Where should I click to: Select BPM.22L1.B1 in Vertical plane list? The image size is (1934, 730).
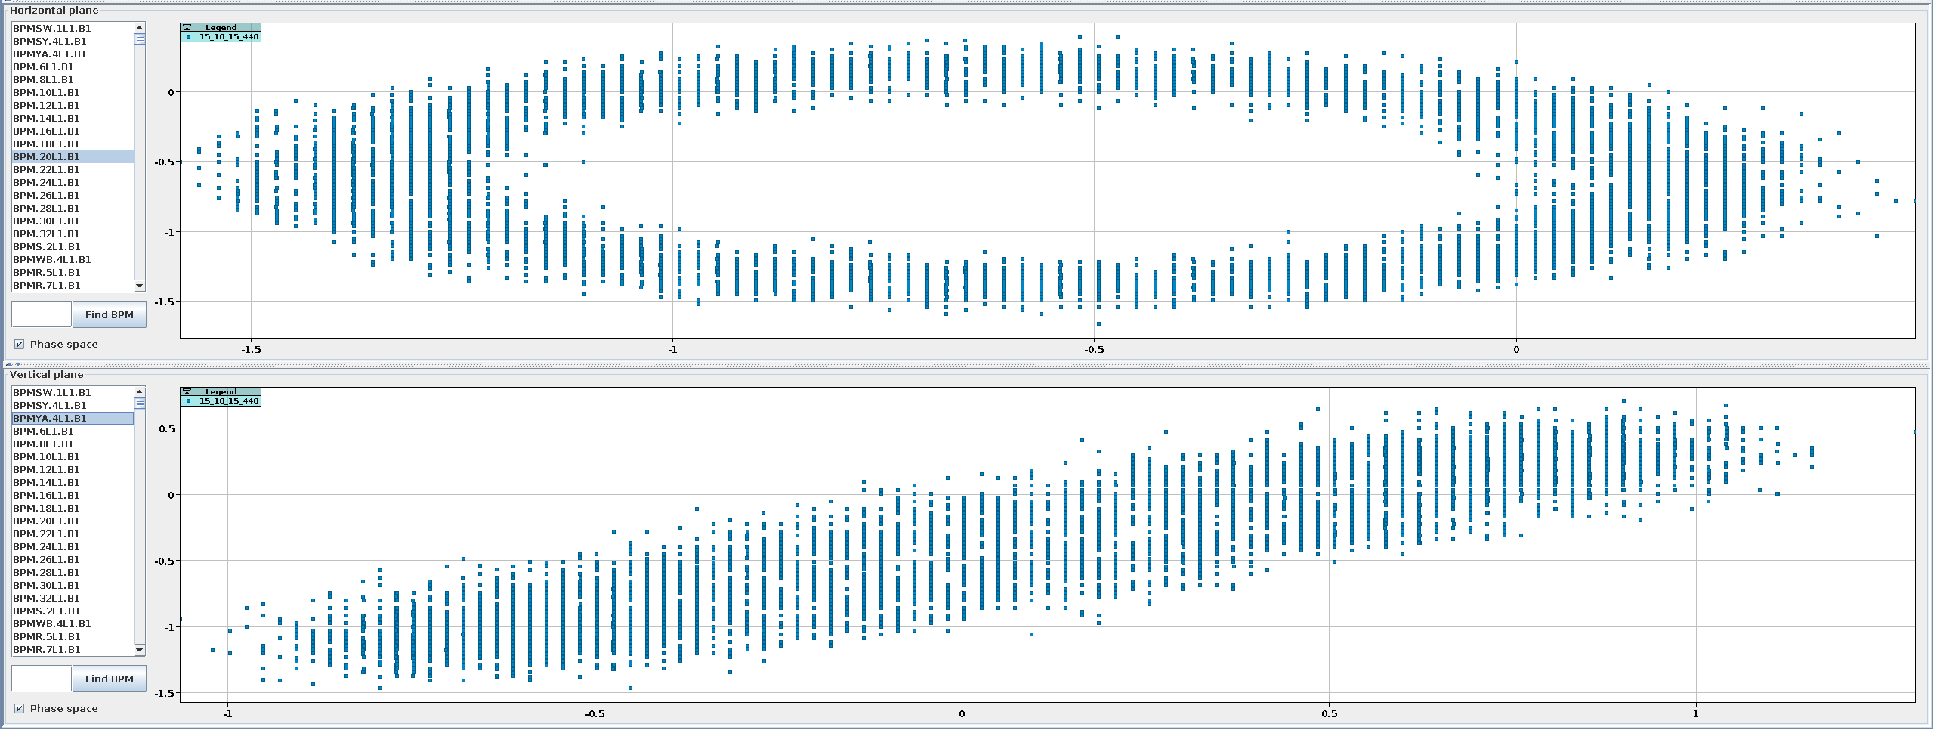[x=73, y=534]
